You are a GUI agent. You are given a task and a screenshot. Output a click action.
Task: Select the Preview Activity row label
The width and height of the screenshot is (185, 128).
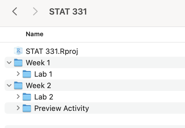point(62,108)
